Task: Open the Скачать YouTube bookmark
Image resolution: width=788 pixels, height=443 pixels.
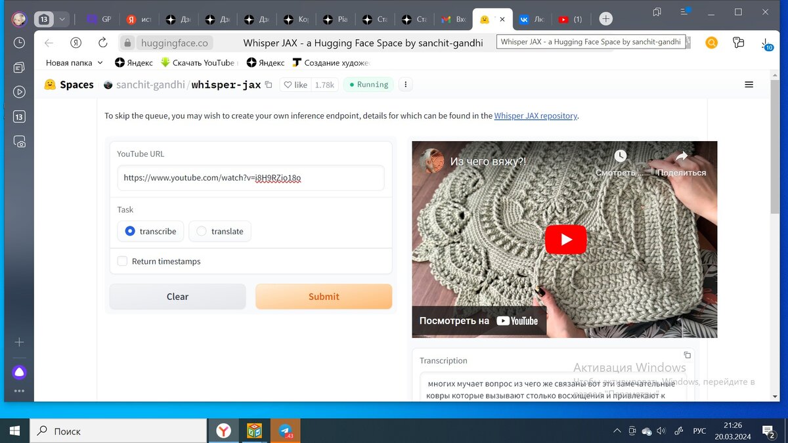Action: click(198, 62)
